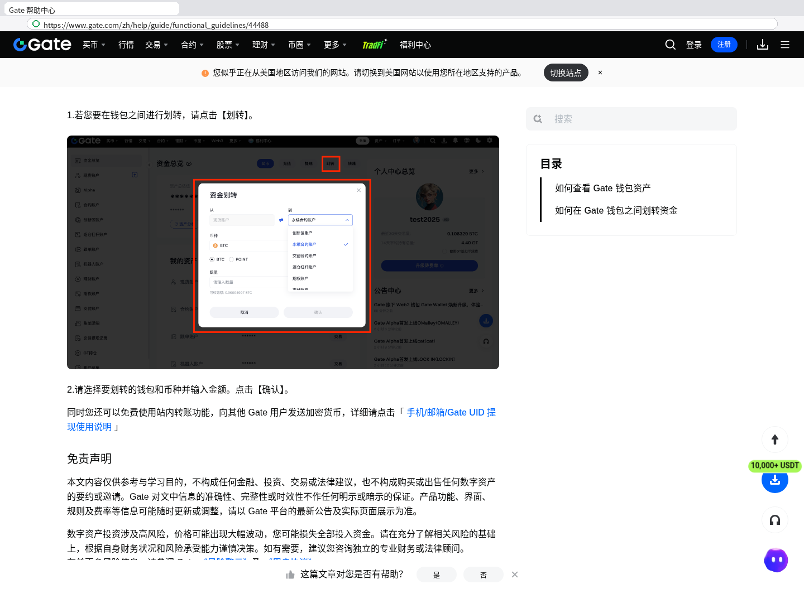The width and height of the screenshot is (804, 589).
Task: Click the 免责声明 heading text
Action: (89, 458)
